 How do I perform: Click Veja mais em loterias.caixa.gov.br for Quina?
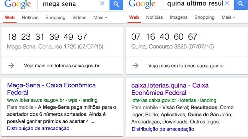tap(186, 65)
